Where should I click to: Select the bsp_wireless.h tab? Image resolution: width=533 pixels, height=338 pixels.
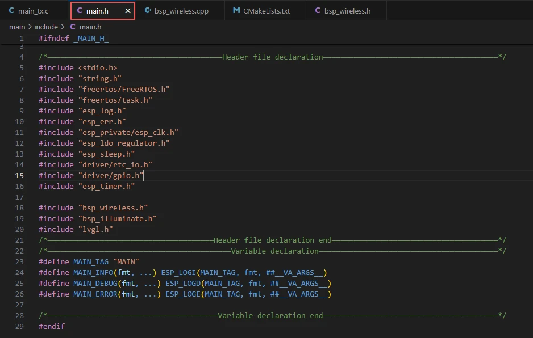click(x=347, y=11)
